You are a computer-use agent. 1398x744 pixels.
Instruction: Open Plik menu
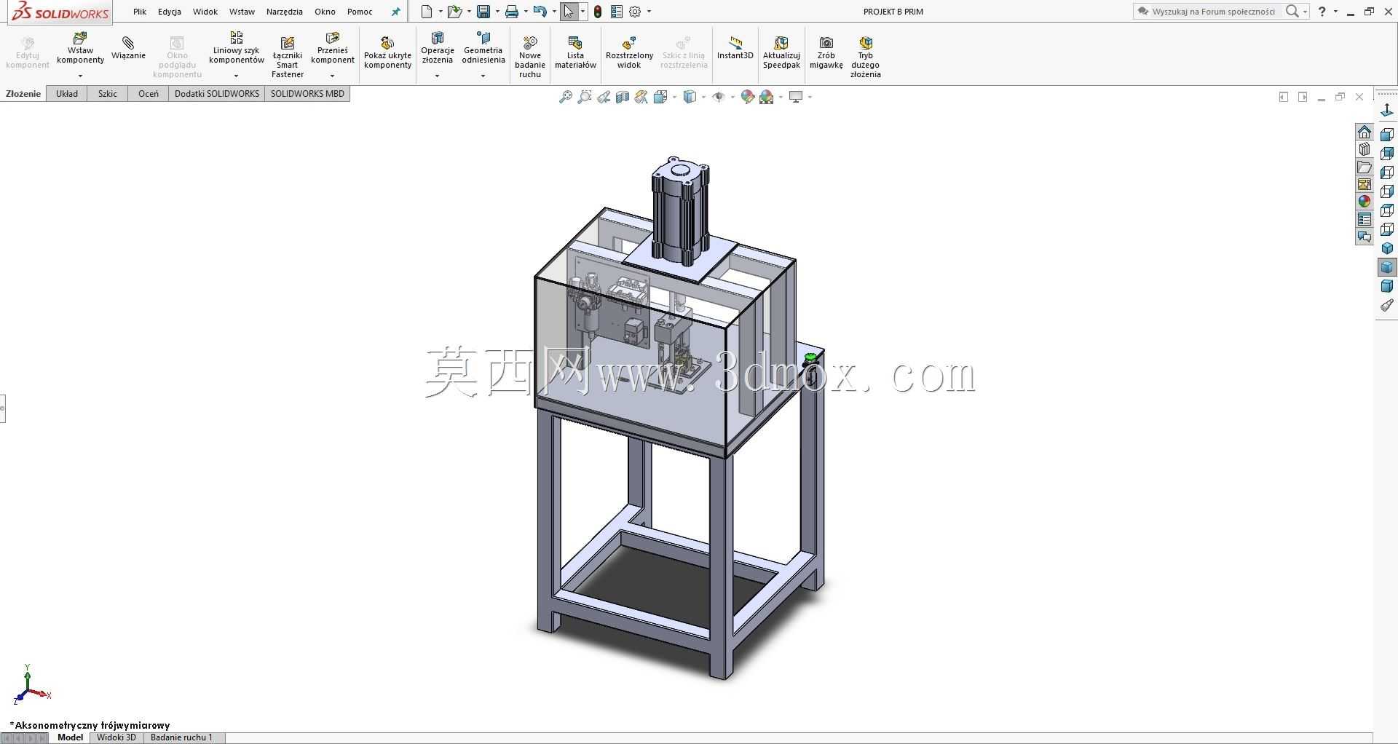tap(140, 12)
